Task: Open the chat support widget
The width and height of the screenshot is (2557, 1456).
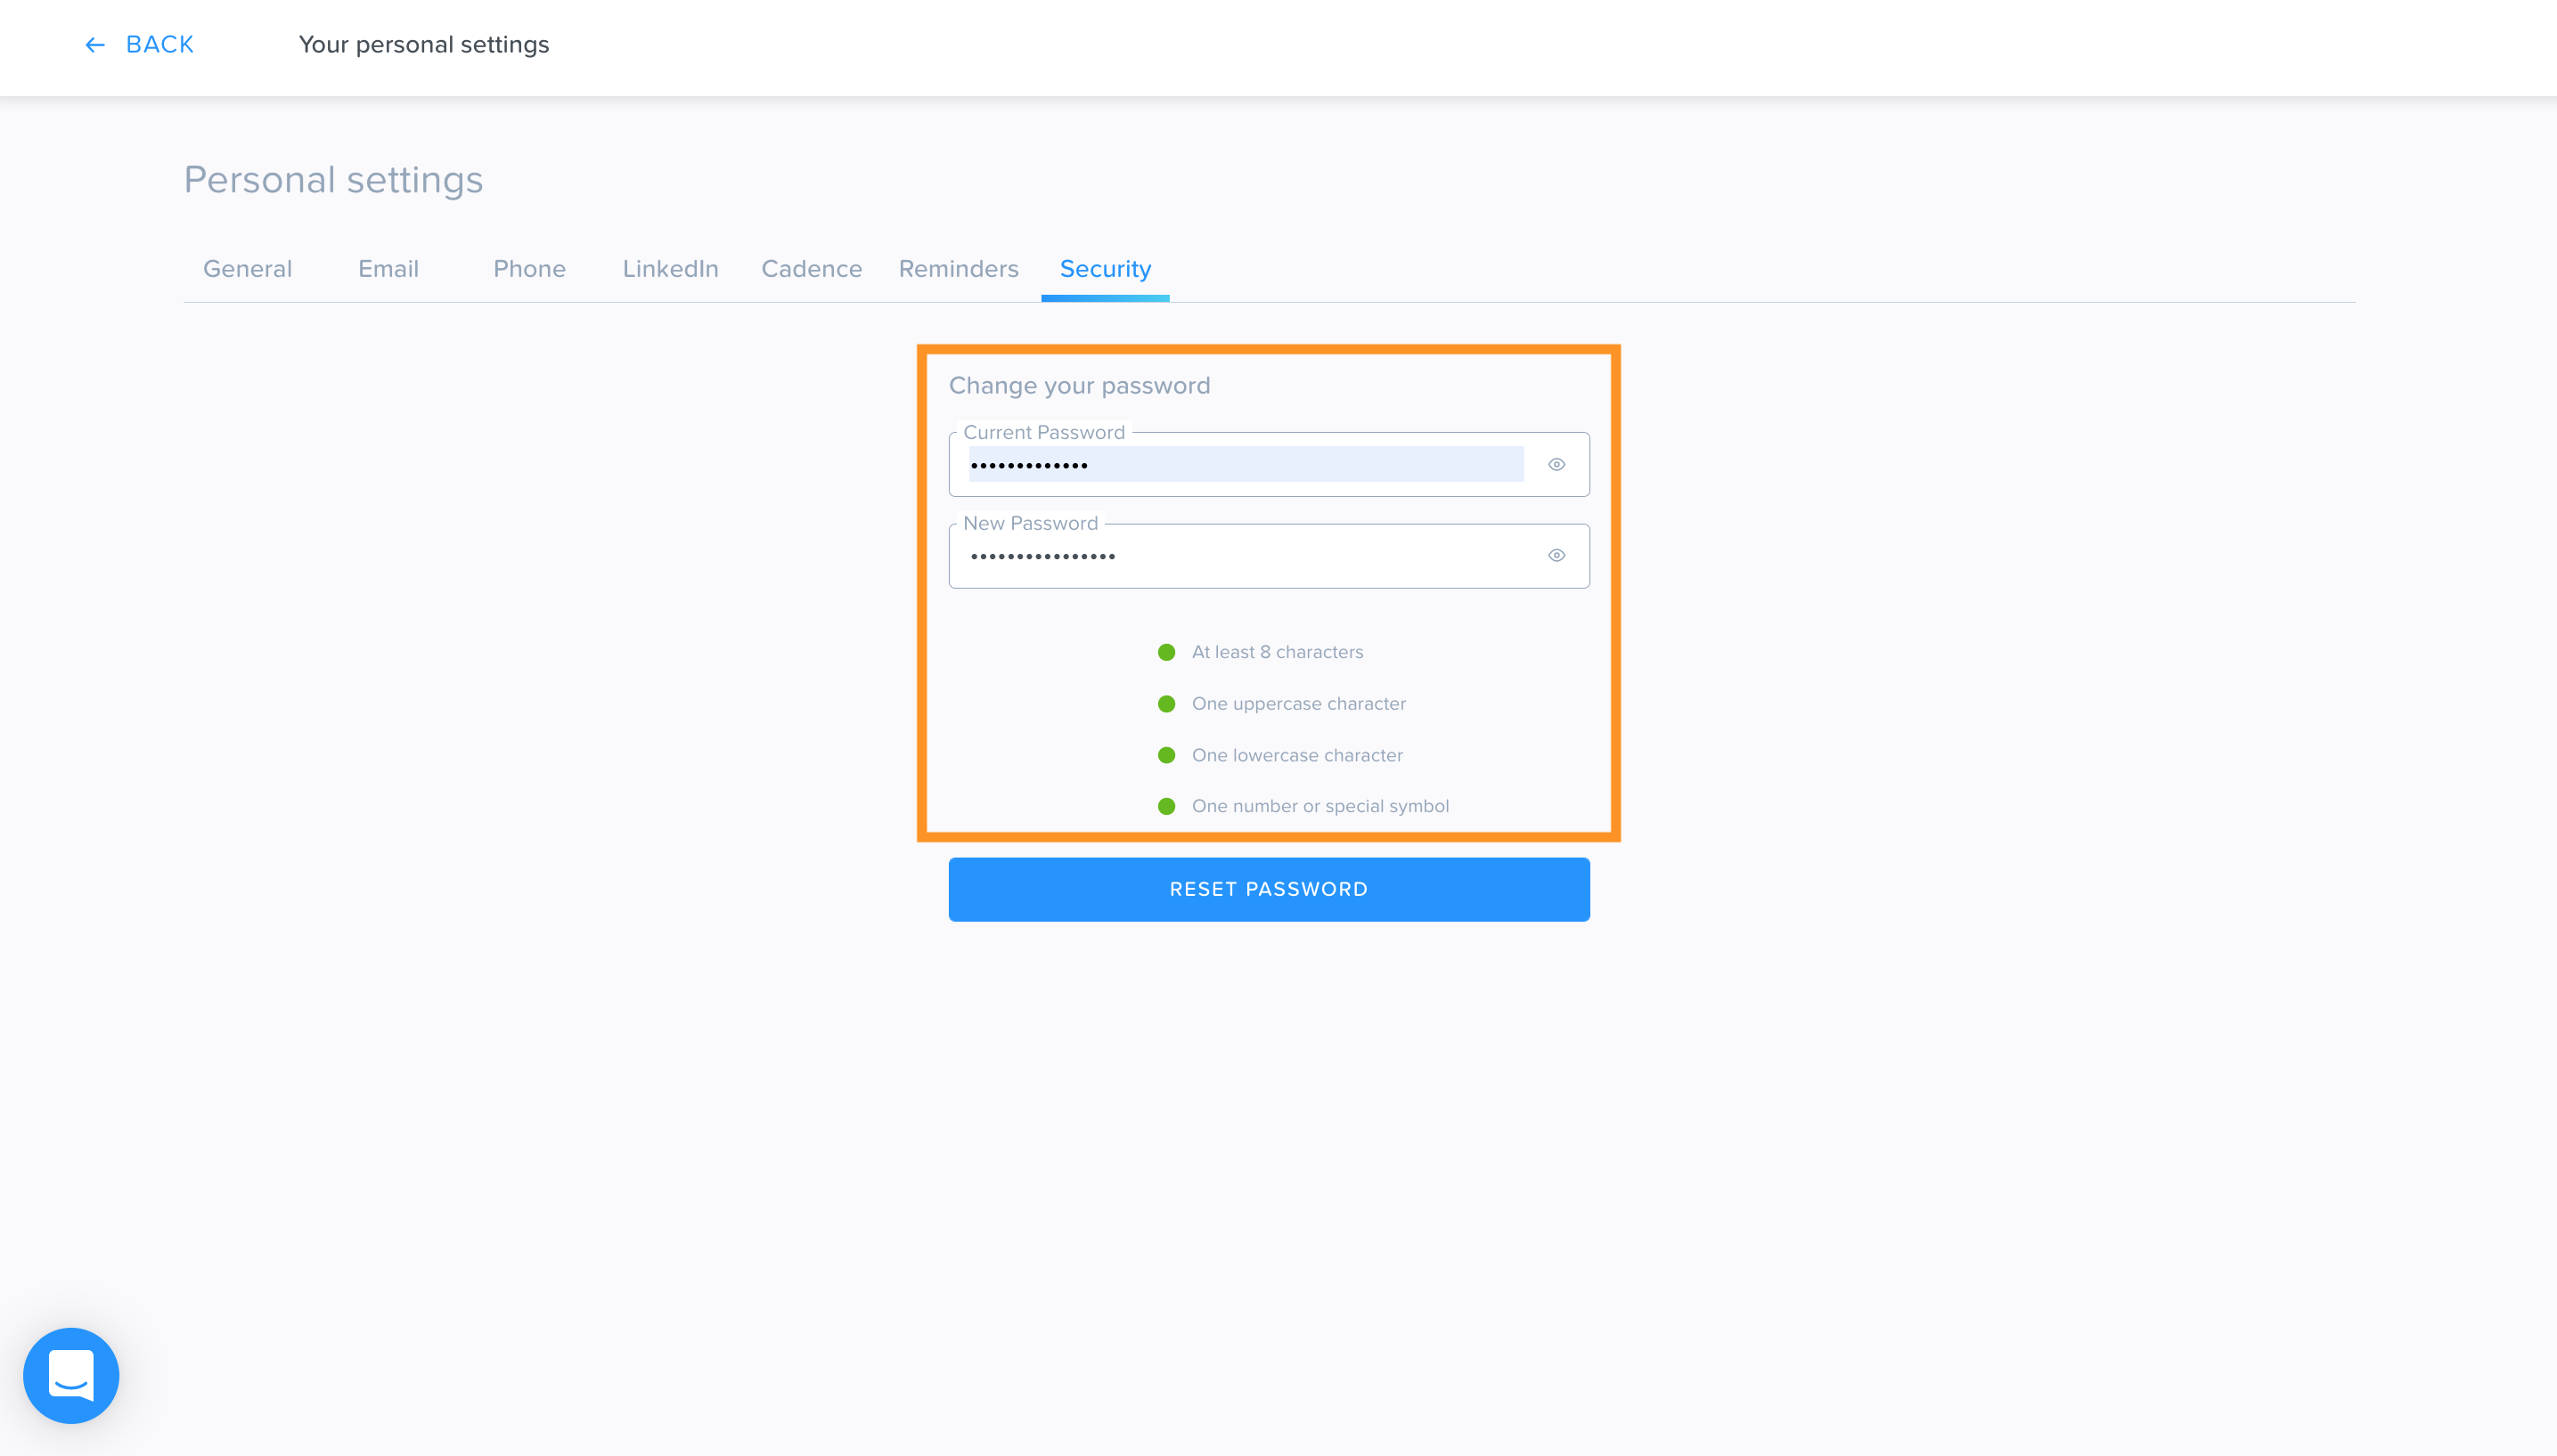Action: coord(71,1375)
